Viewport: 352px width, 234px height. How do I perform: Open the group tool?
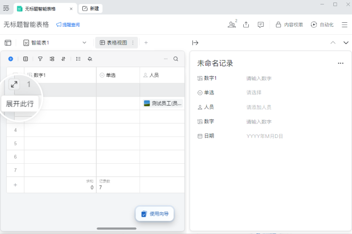click(52, 59)
